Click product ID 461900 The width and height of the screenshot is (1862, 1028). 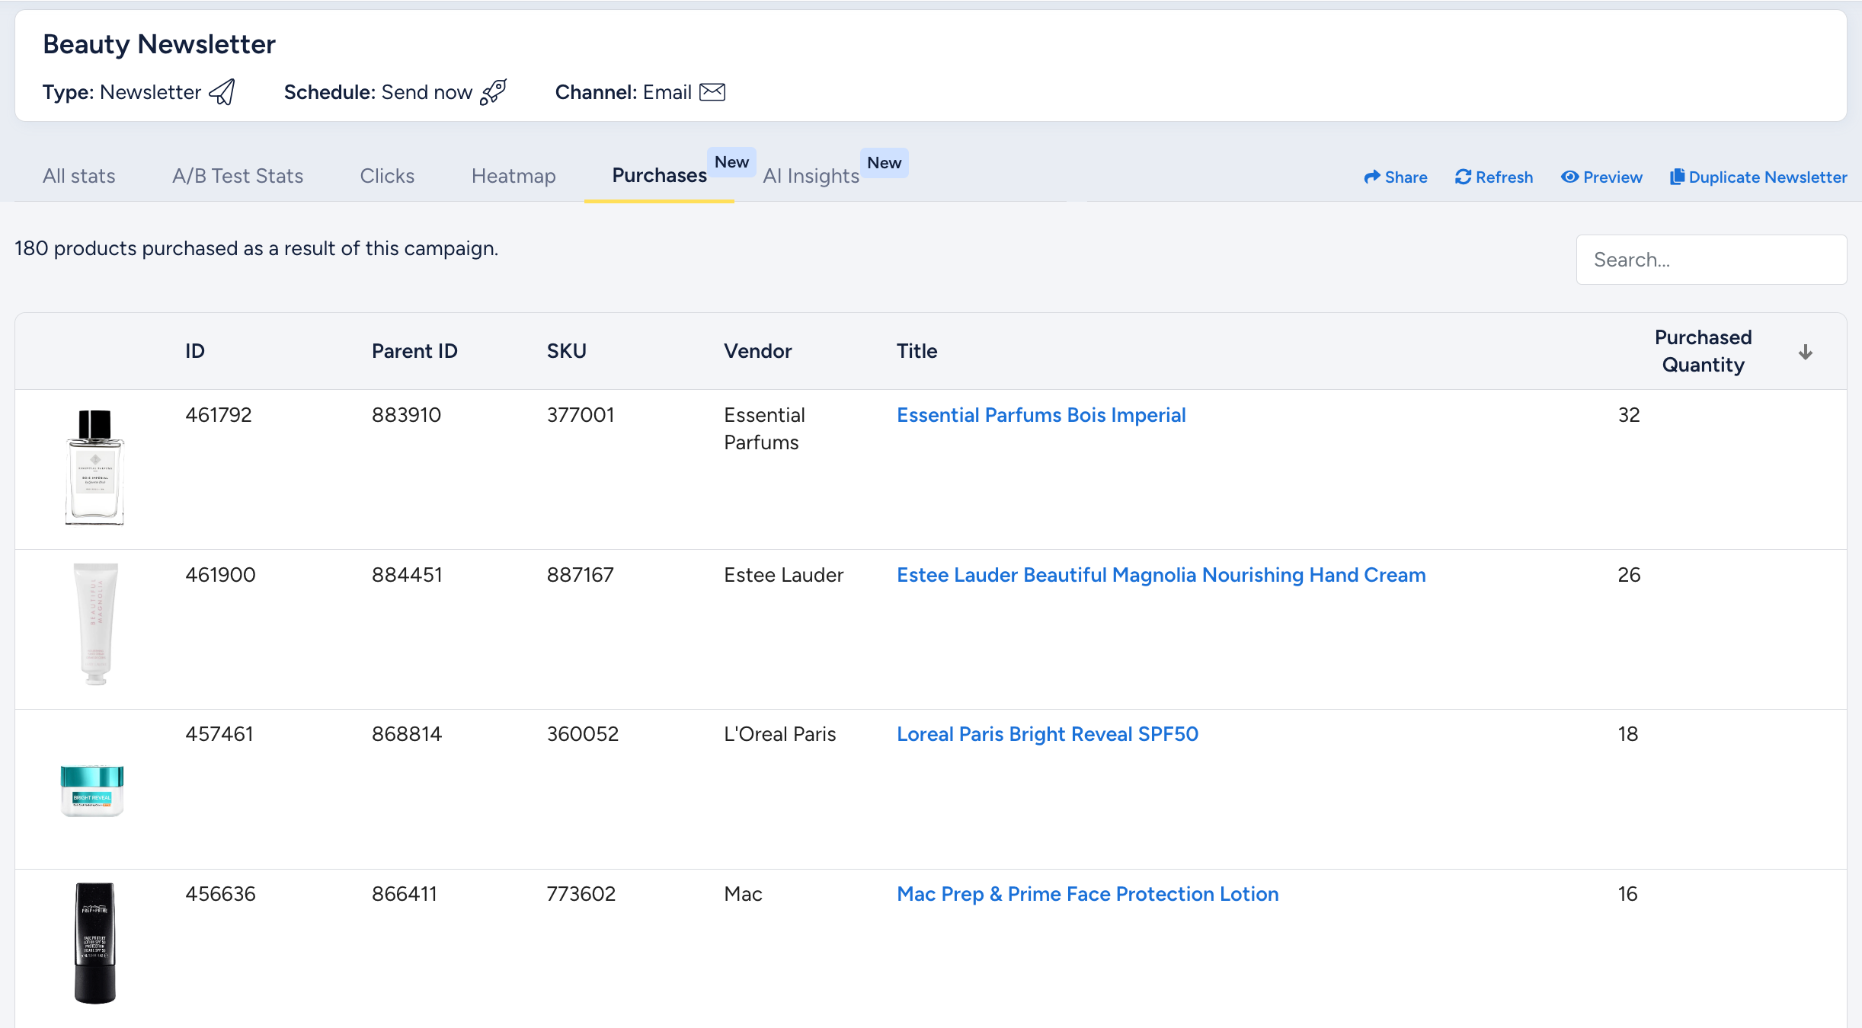pyautogui.click(x=220, y=575)
